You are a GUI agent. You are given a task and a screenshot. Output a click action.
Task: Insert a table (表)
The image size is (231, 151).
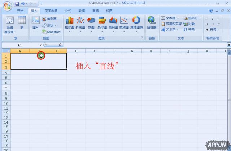(x=22, y=22)
